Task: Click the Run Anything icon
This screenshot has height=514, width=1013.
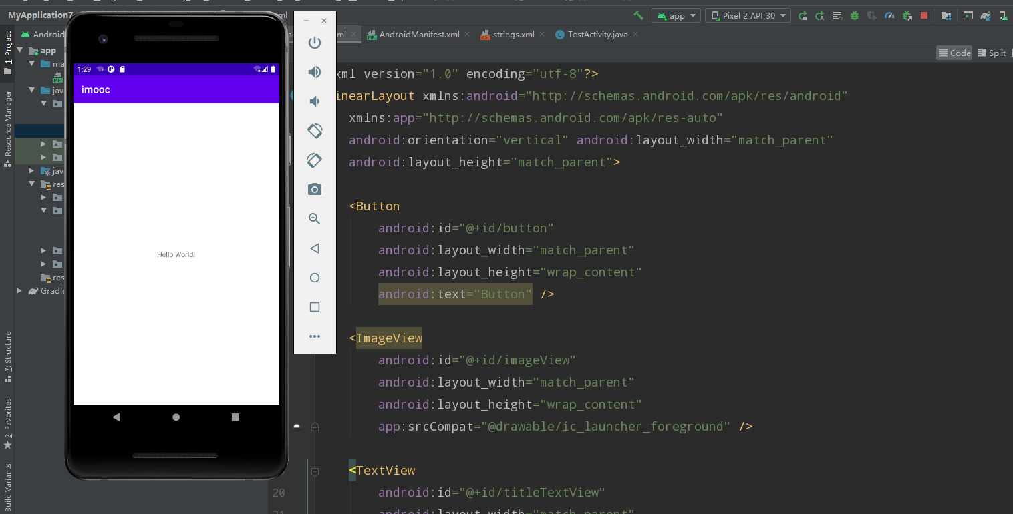Action: coord(967,15)
